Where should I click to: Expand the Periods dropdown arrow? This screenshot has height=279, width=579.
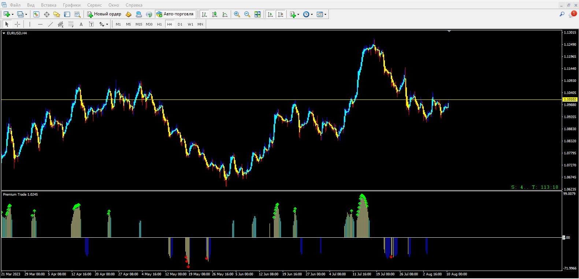[312, 15]
